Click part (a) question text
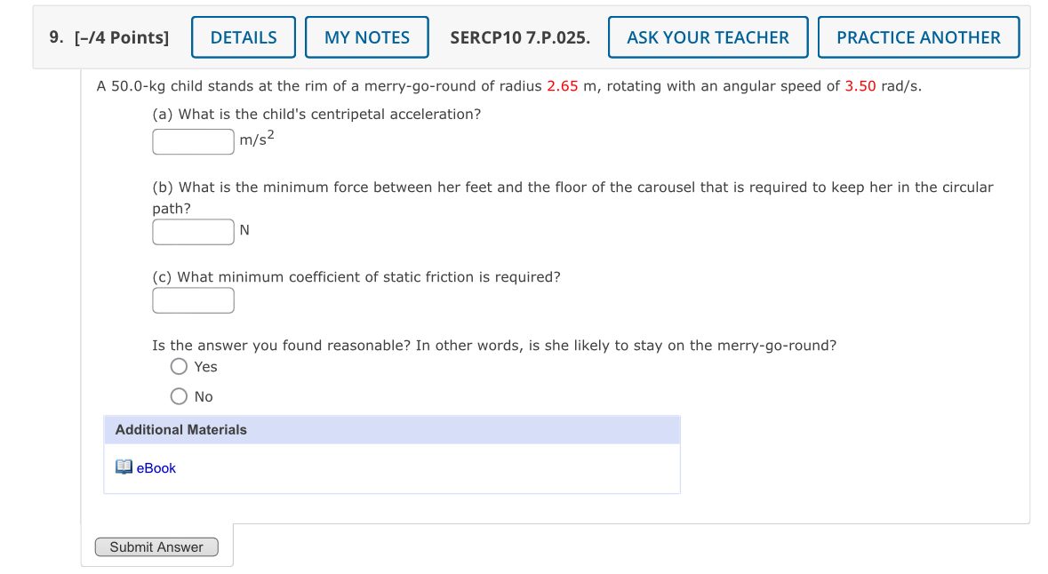The width and height of the screenshot is (1048, 574). pos(316,114)
